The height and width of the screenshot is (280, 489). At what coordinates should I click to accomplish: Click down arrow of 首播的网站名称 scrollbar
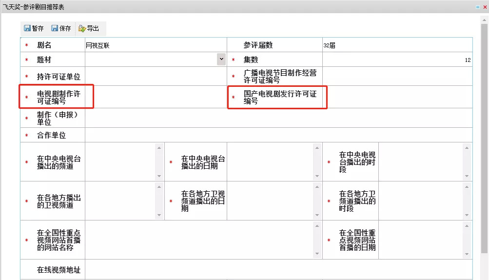click(x=317, y=254)
